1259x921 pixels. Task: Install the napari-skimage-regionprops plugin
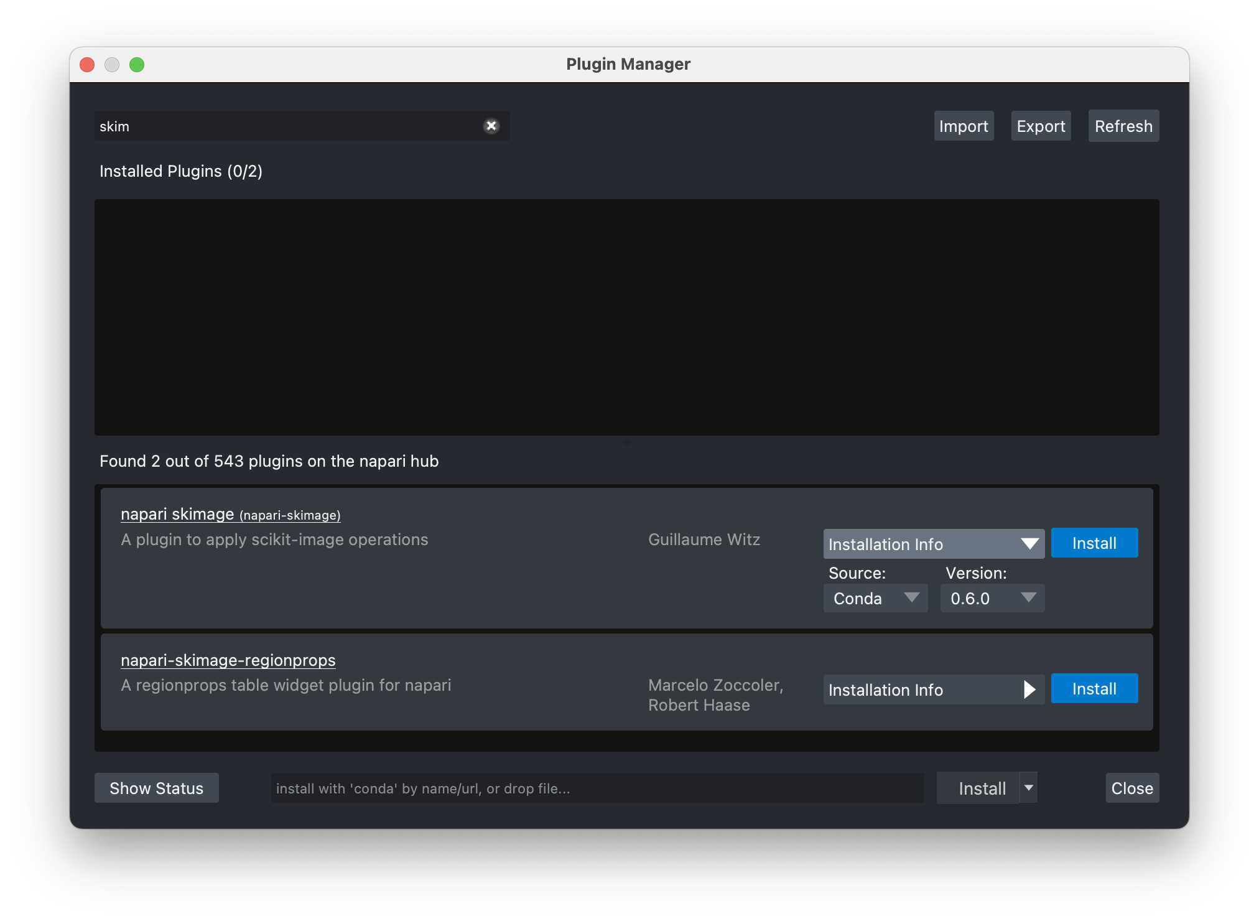(x=1094, y=688)
